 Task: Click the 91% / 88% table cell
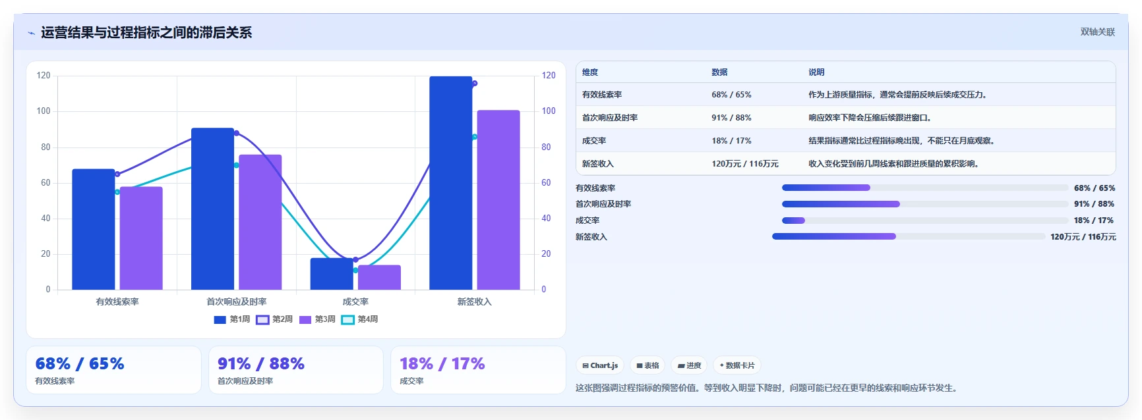731,118
